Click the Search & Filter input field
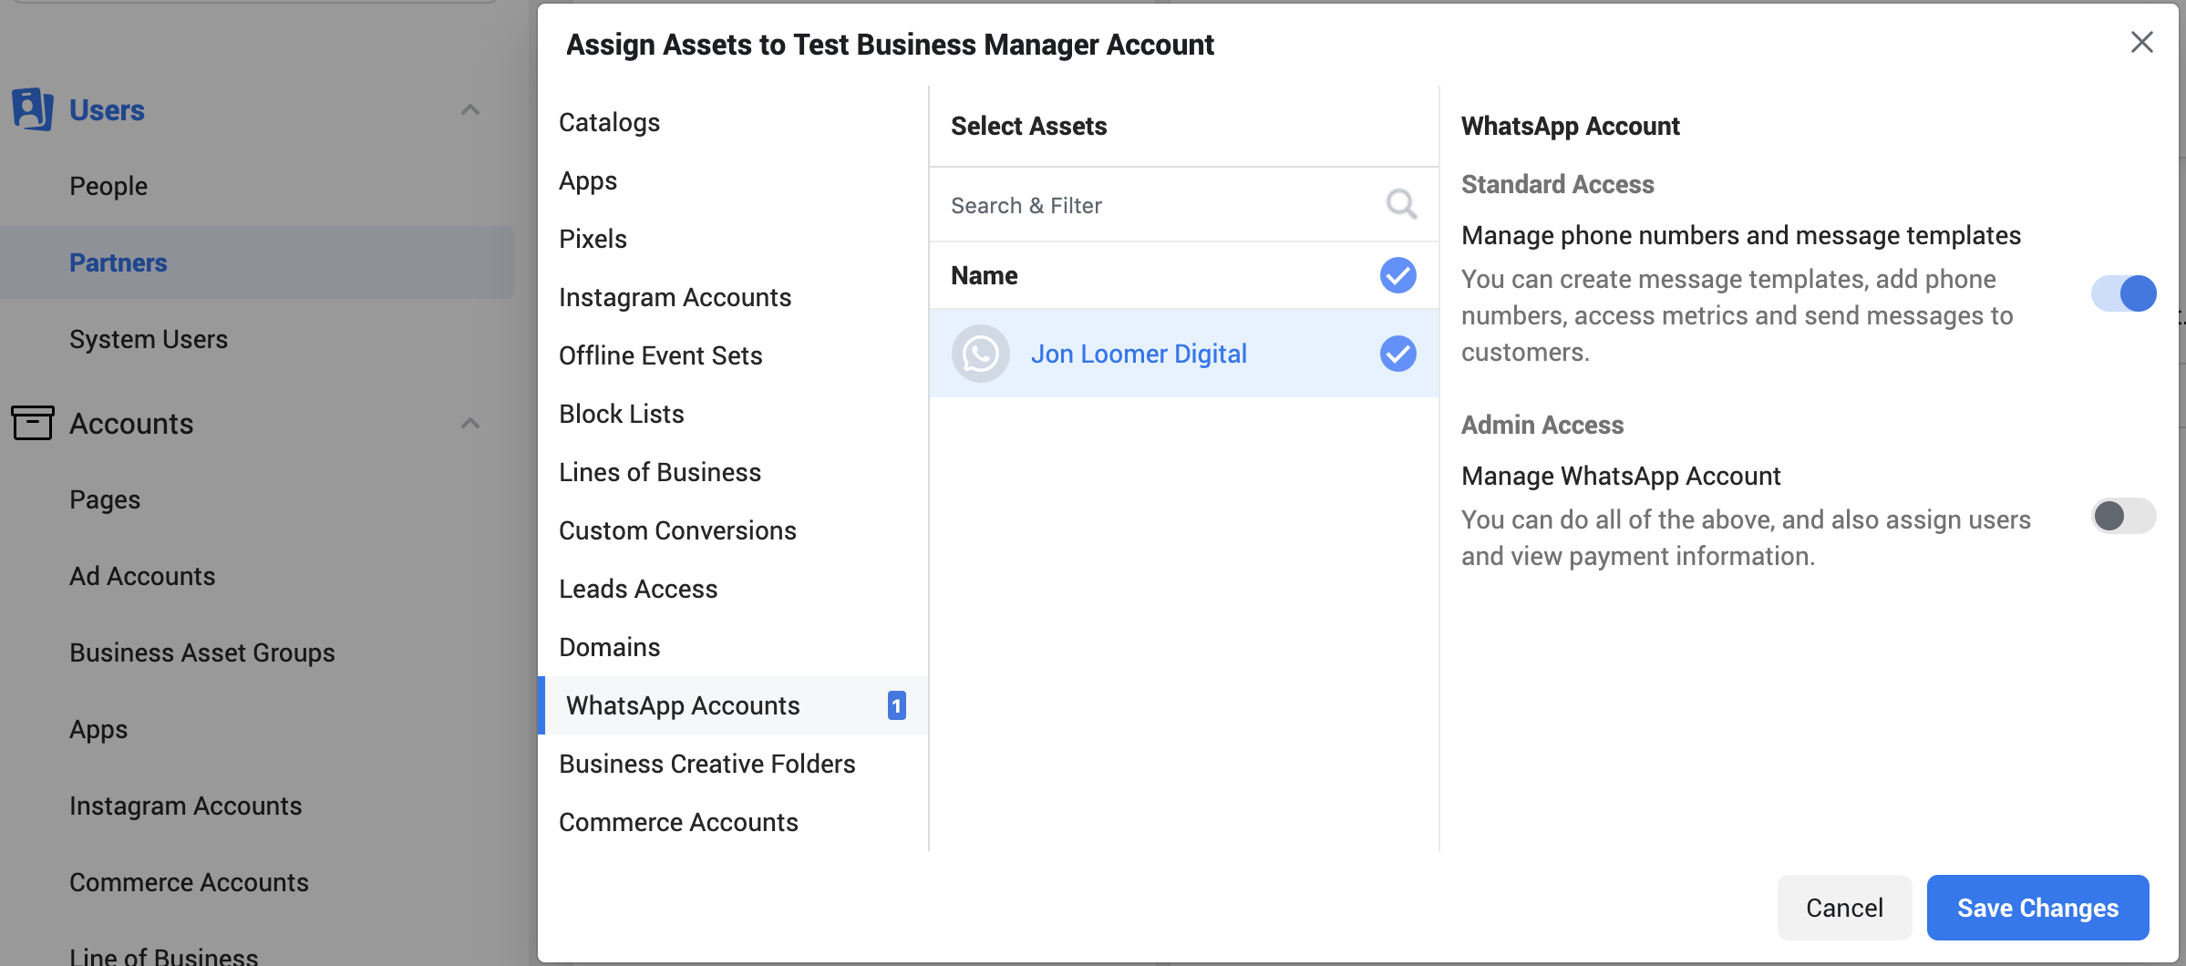 [1183, 205]
